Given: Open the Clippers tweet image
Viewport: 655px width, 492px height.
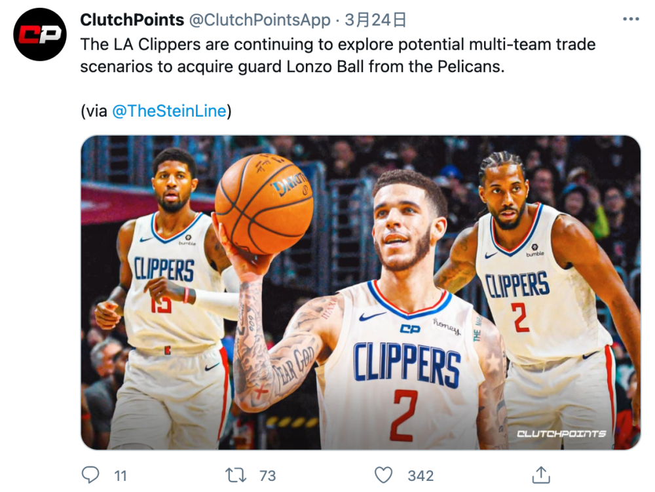Looking at the screenshot, I should 360,292.
